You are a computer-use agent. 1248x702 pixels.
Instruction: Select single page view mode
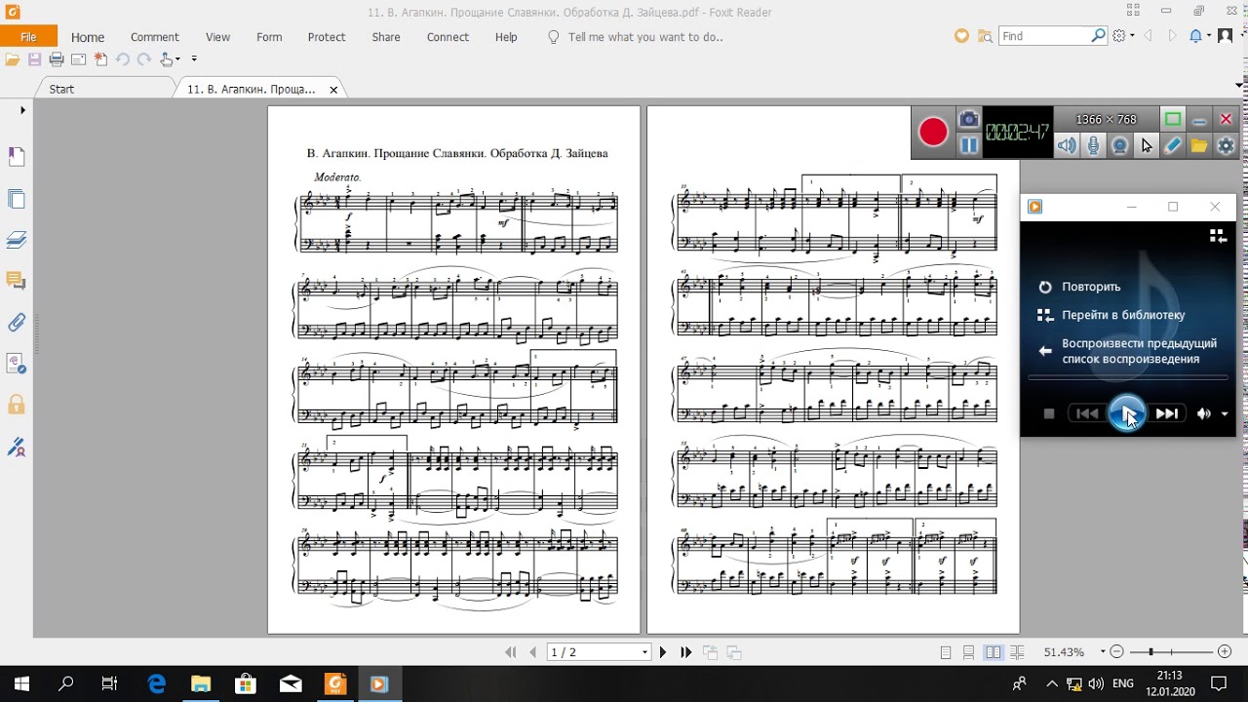[946, 652]
